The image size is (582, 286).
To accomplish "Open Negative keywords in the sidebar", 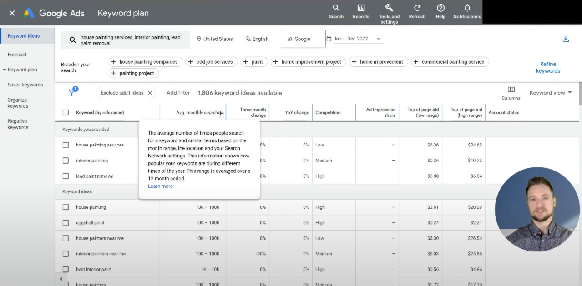I will [x=18, y=124].
